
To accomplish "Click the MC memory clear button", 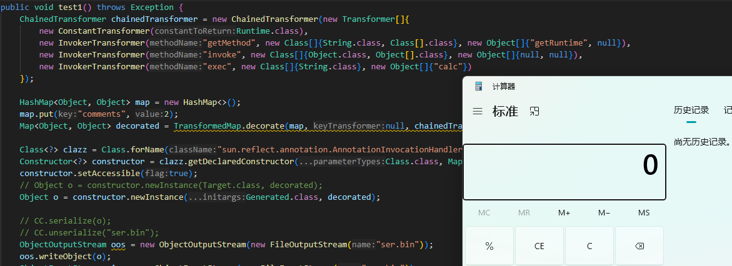I will 484,213.
